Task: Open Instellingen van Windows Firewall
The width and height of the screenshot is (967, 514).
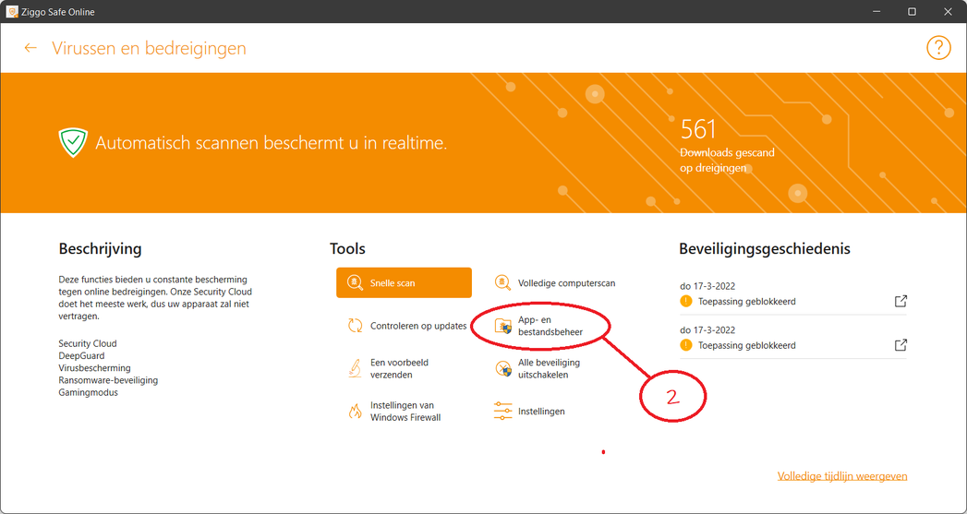Action: 394,411
